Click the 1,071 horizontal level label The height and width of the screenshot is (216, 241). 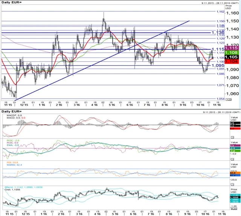[210, 85]
